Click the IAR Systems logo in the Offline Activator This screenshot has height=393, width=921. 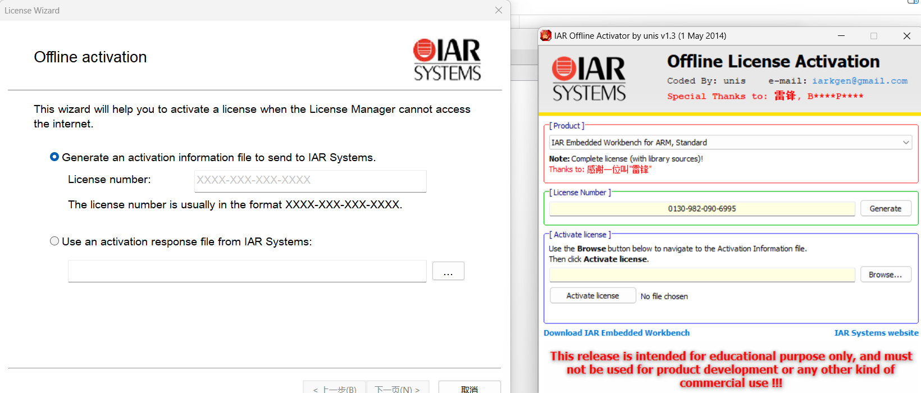pyautogui.click(x=589, y=79)
